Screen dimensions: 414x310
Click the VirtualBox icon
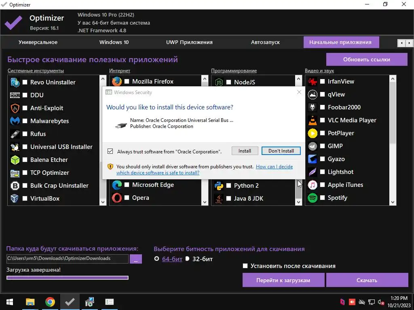click(x=15, y=199)
